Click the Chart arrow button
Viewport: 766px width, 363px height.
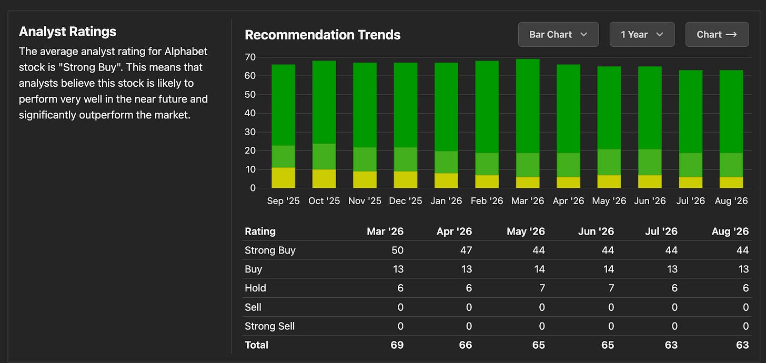(x=717, y=34)
